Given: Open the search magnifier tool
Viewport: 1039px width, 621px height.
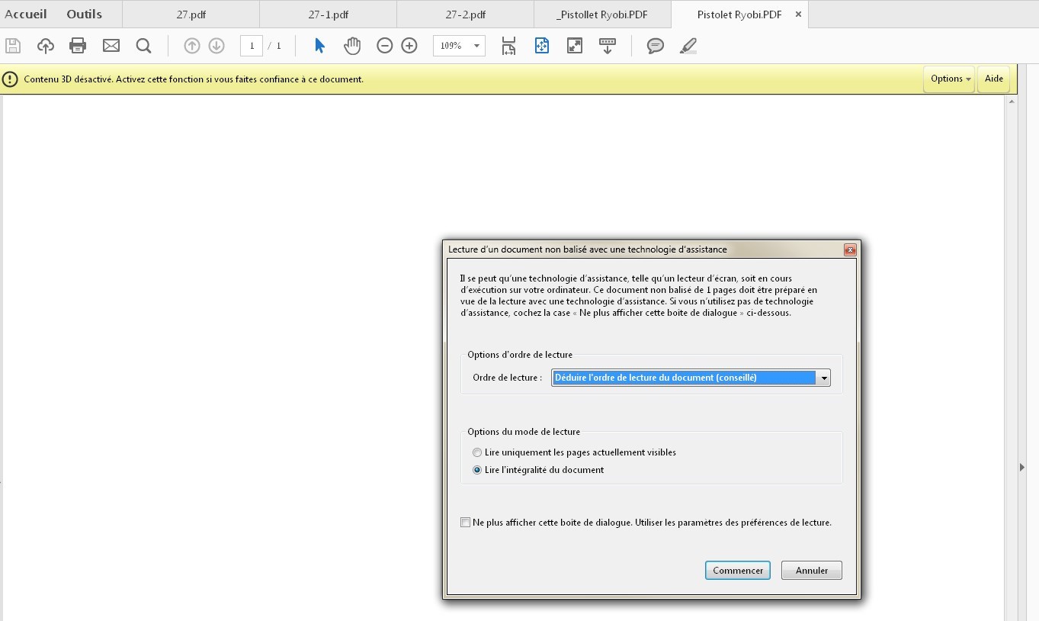Looking at the screenshot, I should [x=143, y=46].
